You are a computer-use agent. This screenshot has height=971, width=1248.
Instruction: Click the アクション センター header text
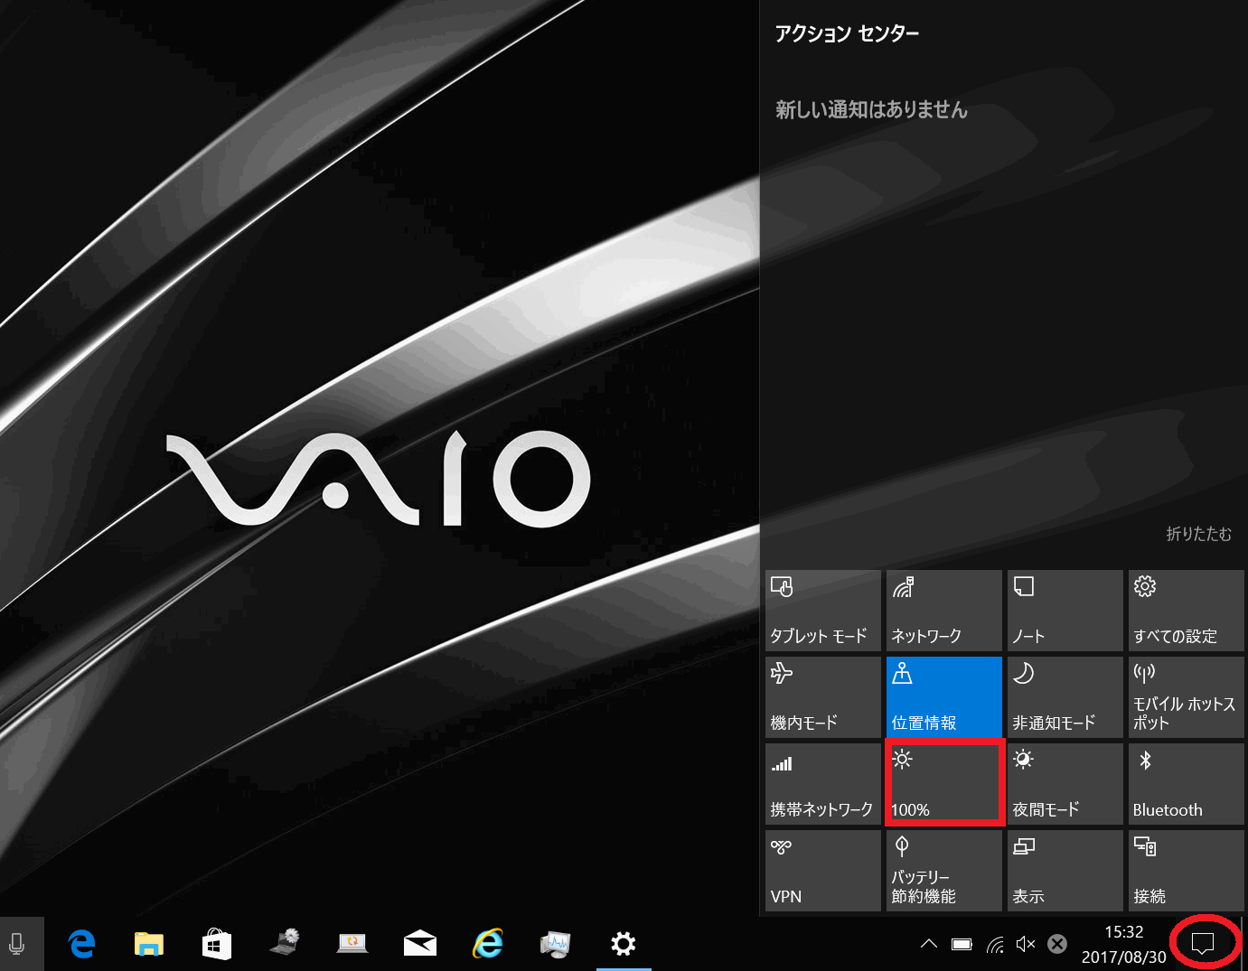pos(847,34)
